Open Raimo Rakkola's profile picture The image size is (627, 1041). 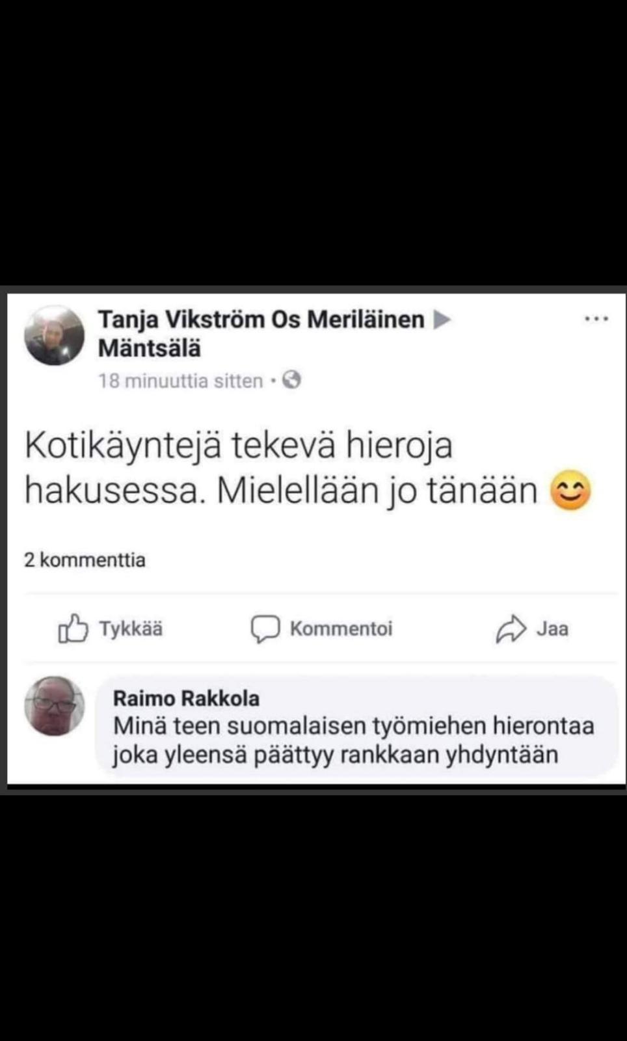point(55,706)
